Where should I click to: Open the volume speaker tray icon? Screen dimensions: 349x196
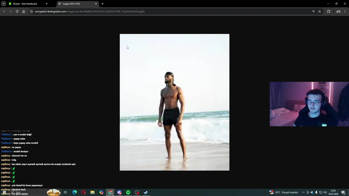(x=325, y=192)
